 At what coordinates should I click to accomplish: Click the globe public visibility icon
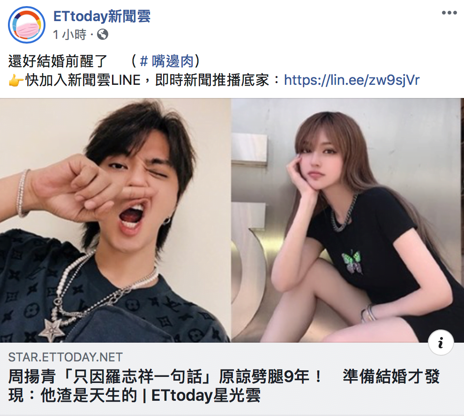coord(103,35)
